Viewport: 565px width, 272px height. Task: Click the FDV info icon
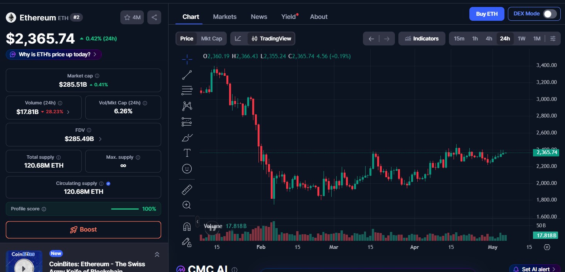point(89,130)
